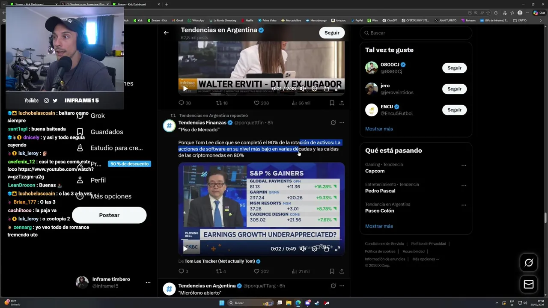
Task: Enter fullscreen on CNBC Tom Lee video
Action: tap(337, 249)
